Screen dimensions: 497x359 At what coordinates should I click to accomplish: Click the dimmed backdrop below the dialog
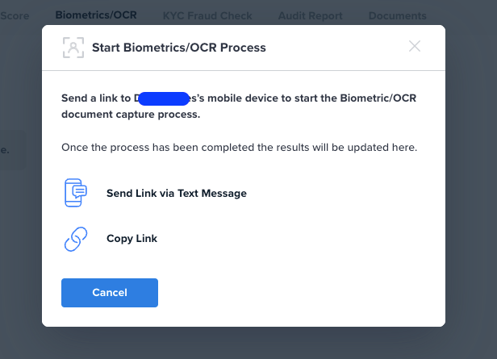[242, 343]
